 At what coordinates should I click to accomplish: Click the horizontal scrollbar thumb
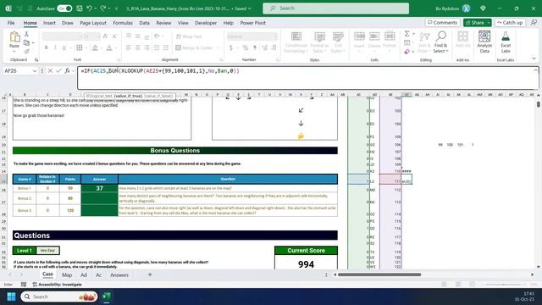[x=379, y=274]
